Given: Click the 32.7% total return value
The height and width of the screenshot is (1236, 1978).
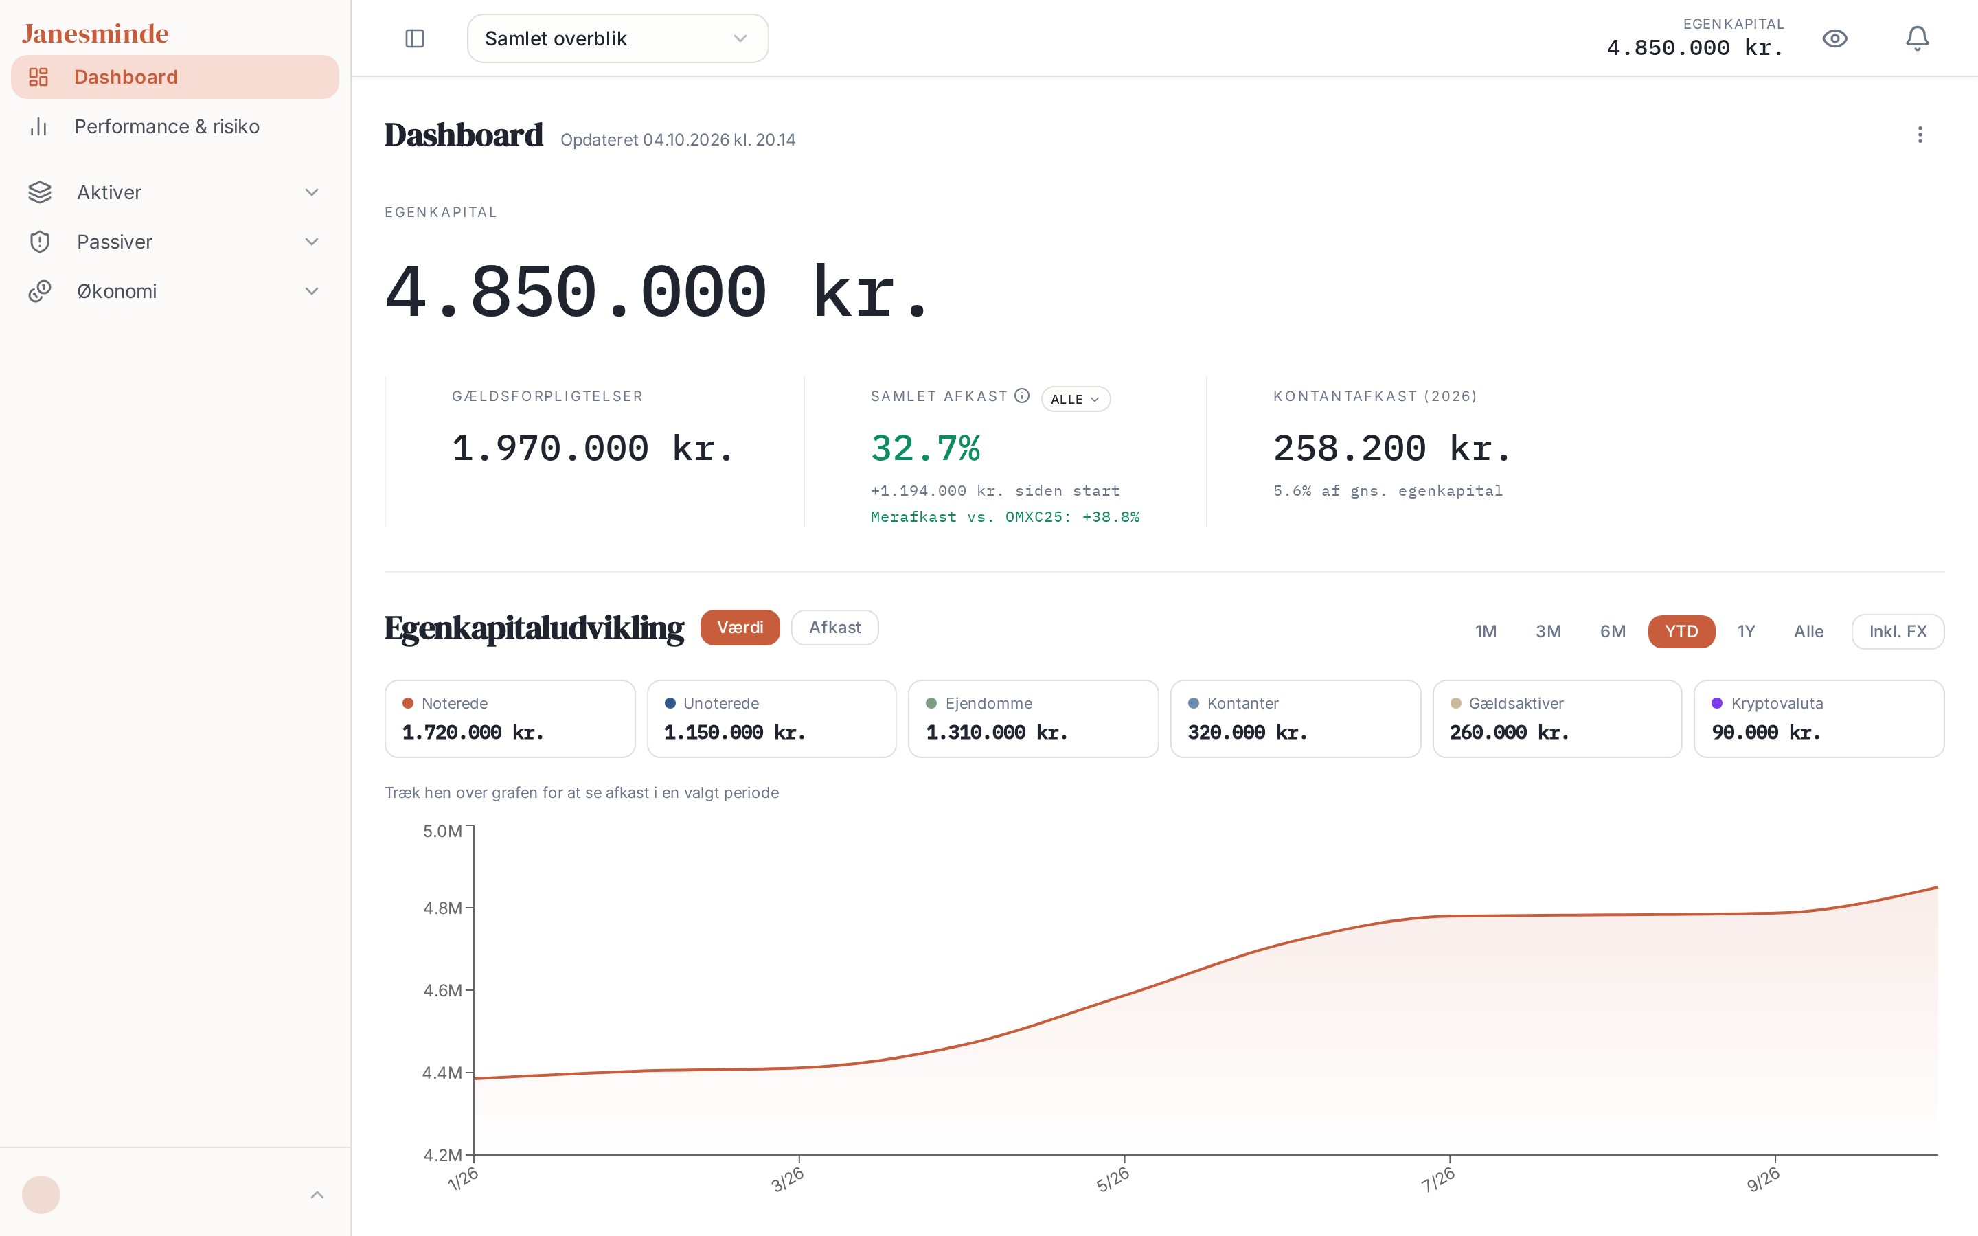Looking at the screenshot, I should click(925, 448).
